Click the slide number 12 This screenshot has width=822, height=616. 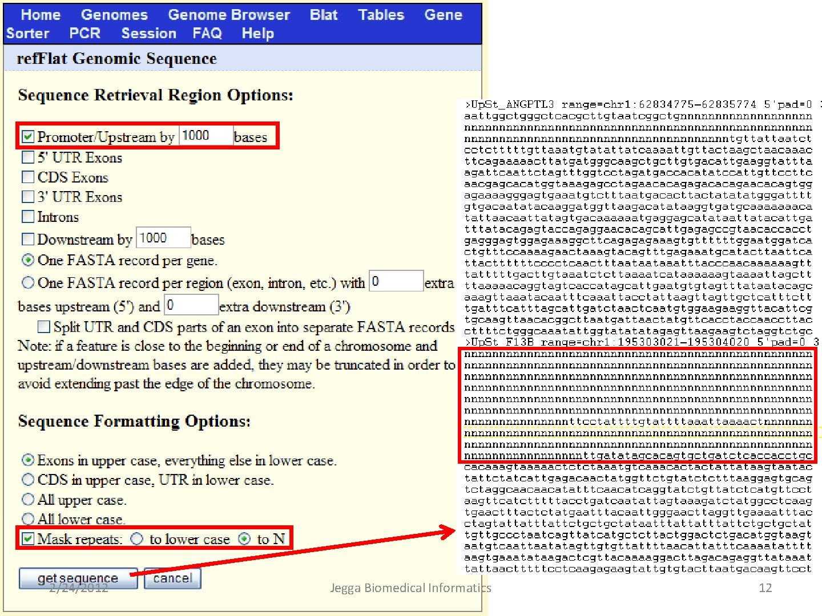pos(765,587)
